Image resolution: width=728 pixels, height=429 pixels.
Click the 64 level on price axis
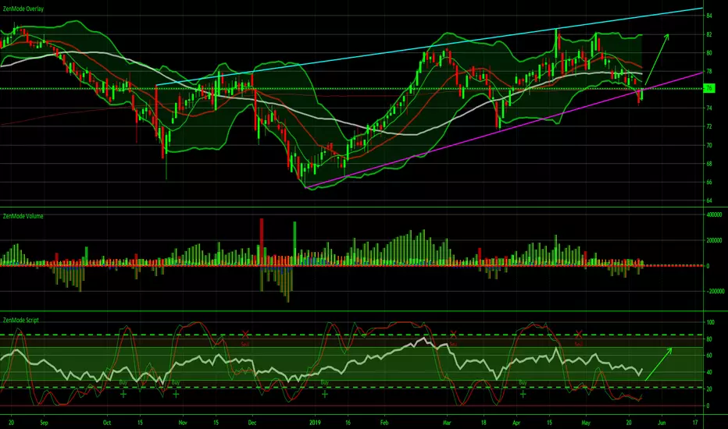point(709,200)
